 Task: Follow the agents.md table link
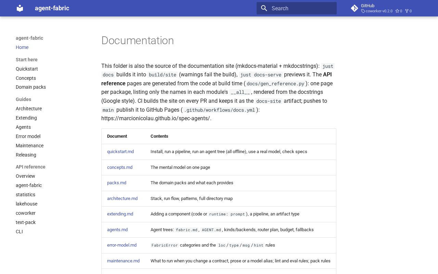coord(117,230)
